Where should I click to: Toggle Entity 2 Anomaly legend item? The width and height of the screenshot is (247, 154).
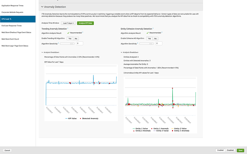pos(142,131)
